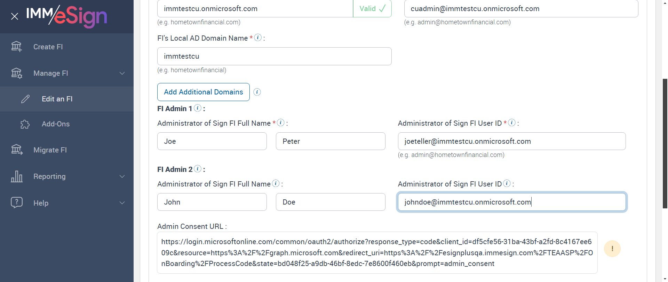Viewport: 668px width, 282px height.
Task: Expand the Manage FI chevron
Action: point(122,73)
